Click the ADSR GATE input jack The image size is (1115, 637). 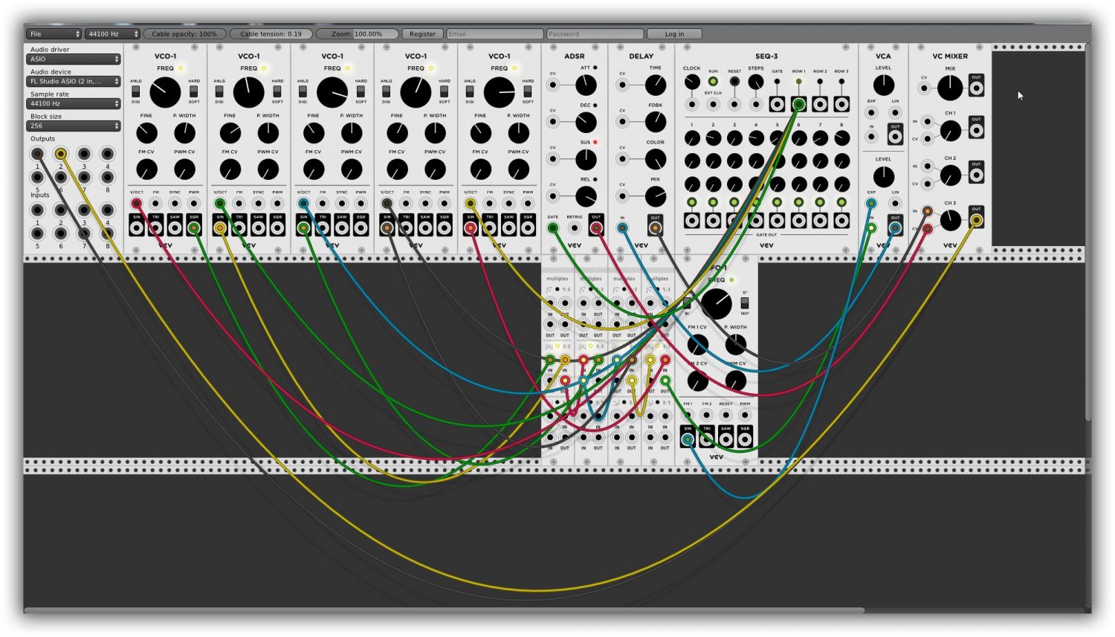coord(553,228)
